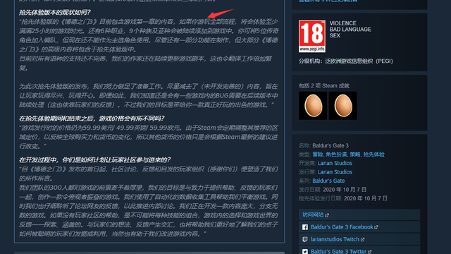Click the 分级机构 PEGI rating agency text

pos(346,61)
